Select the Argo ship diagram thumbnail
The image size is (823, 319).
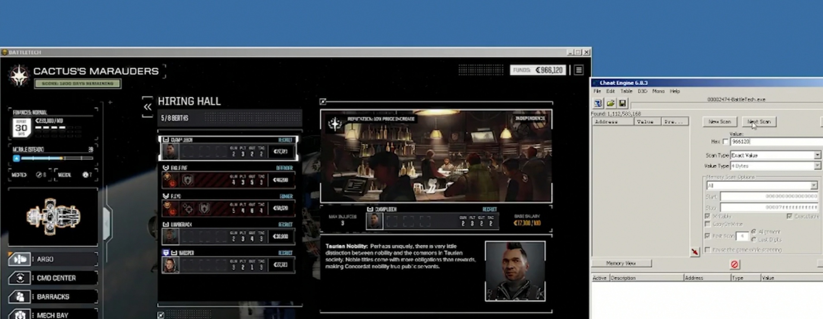pos(53,216)
